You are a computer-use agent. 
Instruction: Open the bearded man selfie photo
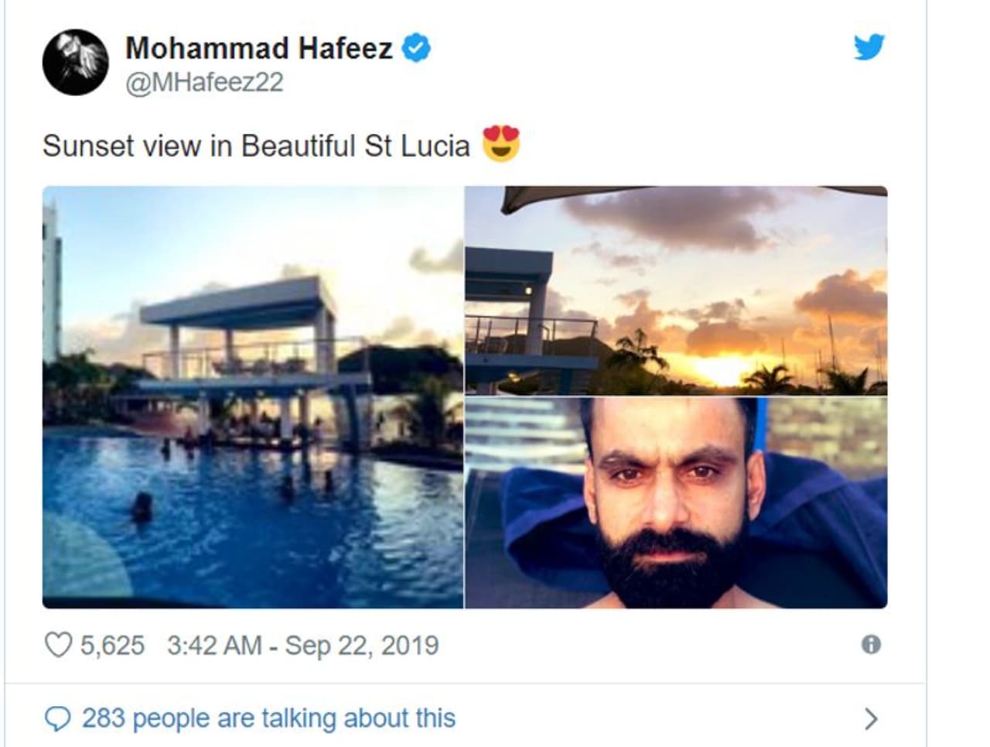click(x=675, y=503)
